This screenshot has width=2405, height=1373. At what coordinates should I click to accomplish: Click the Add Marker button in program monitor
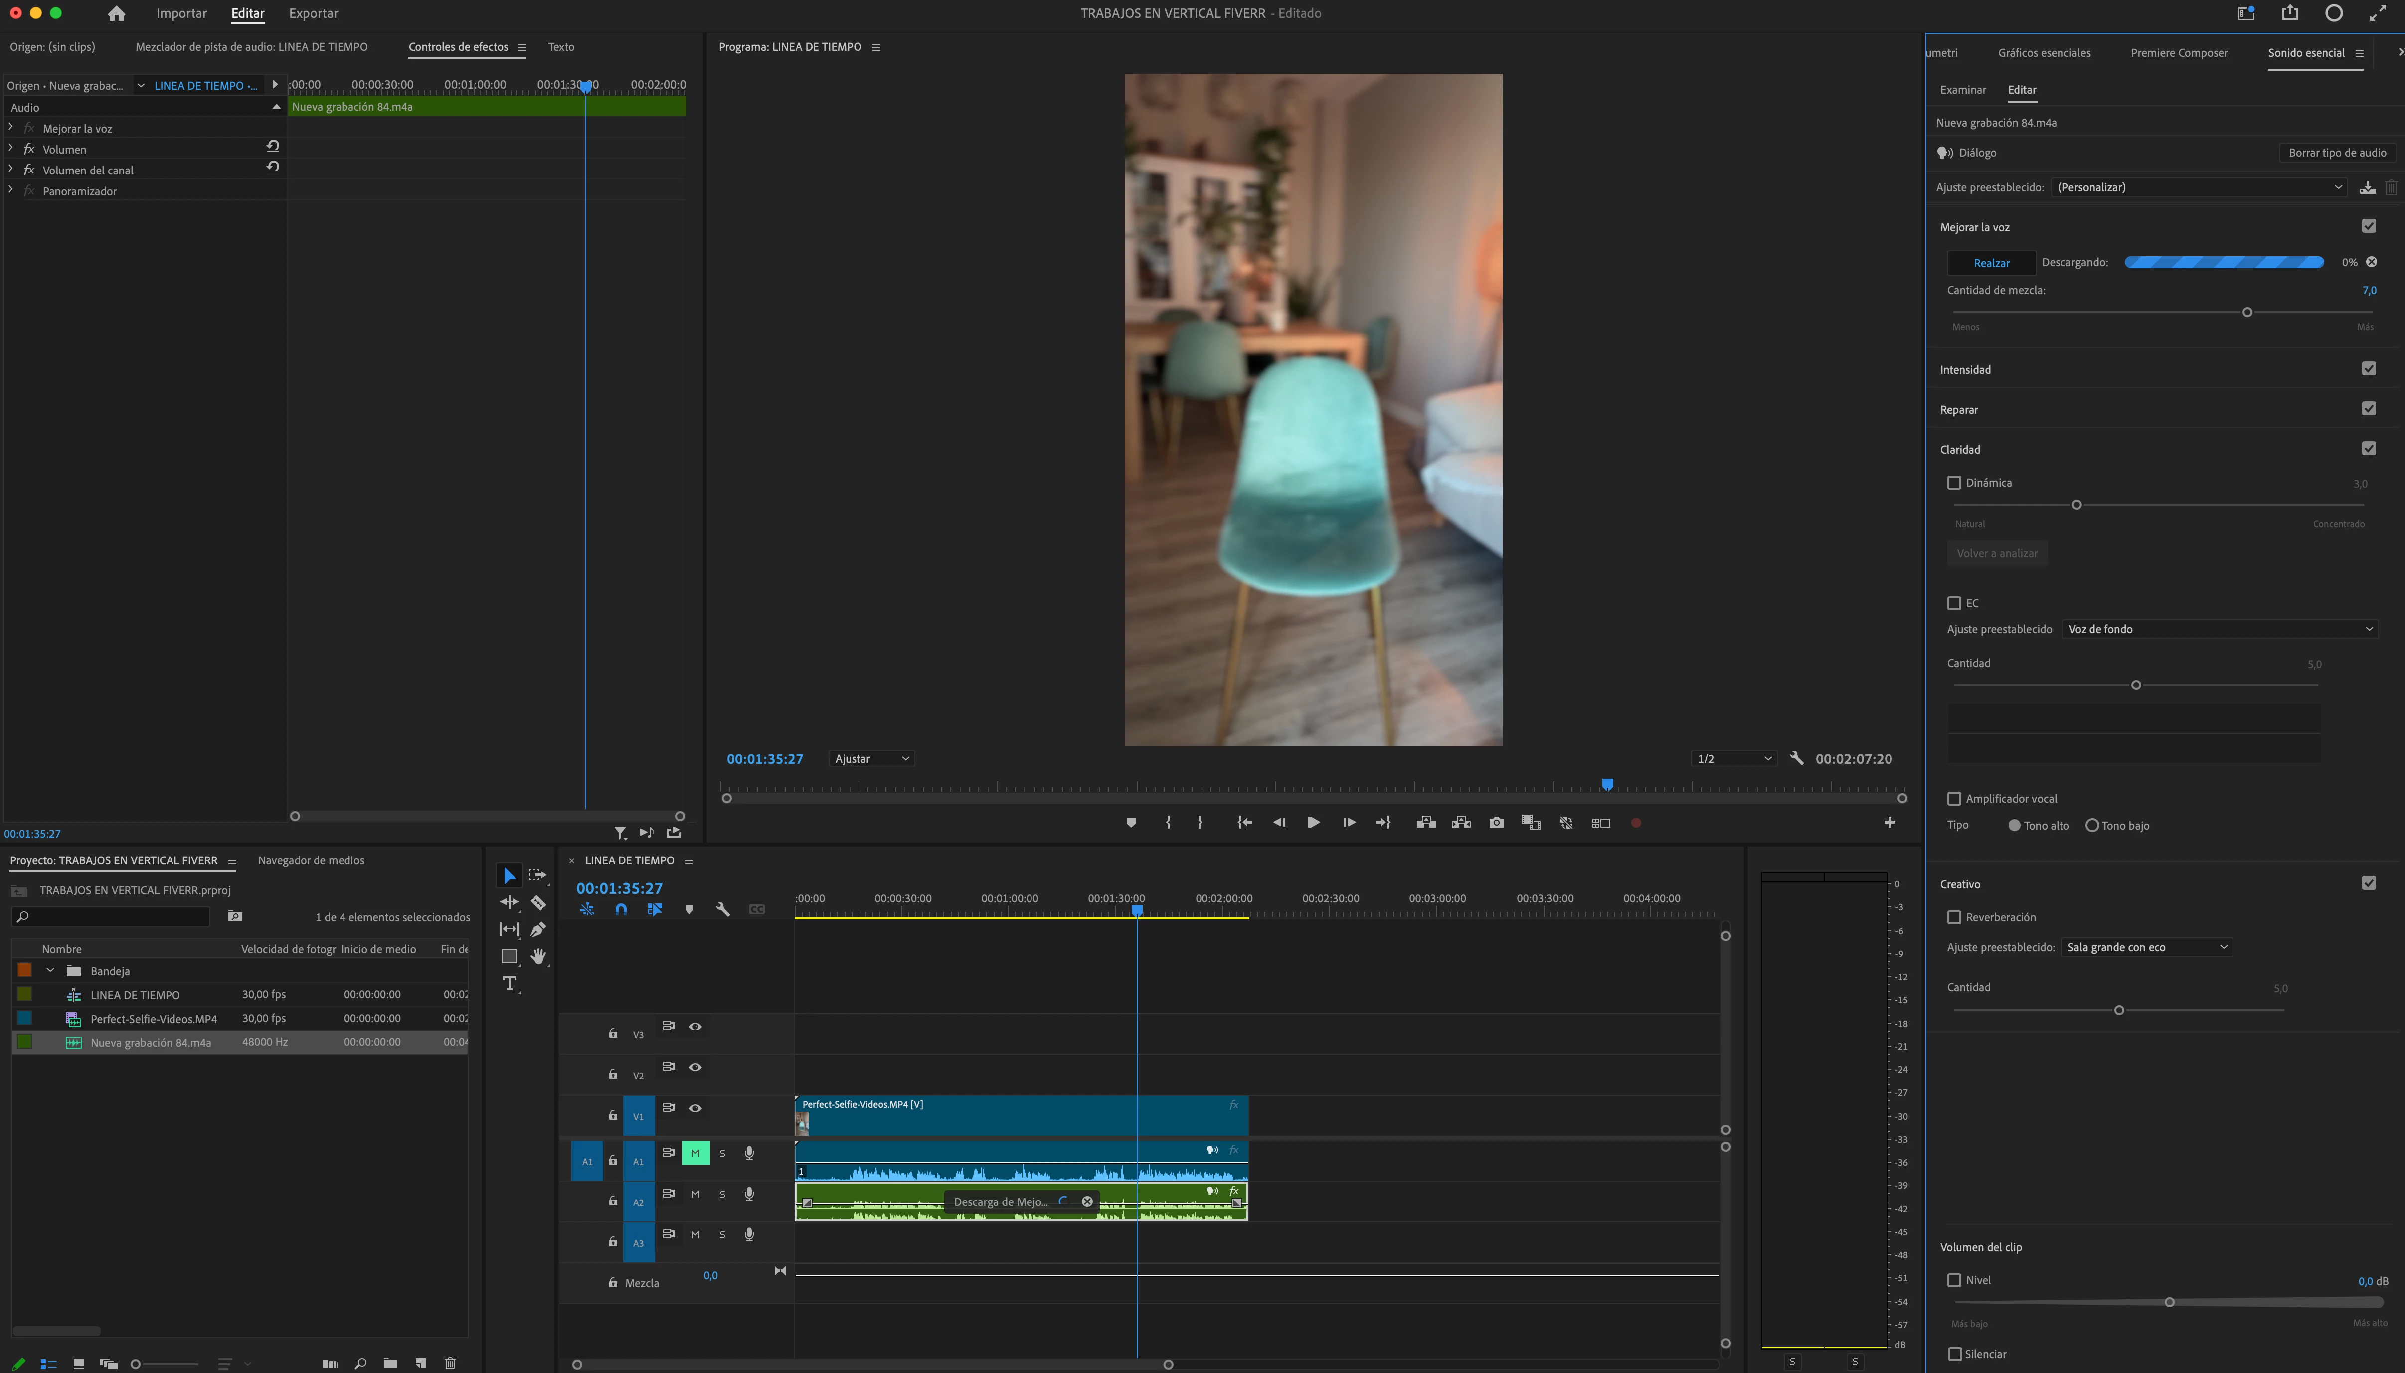(x=1130, y=822)
